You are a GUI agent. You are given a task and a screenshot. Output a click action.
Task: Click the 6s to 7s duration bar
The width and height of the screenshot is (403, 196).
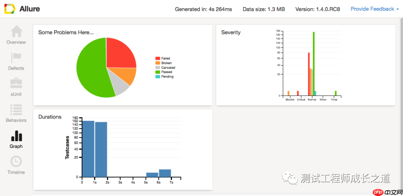tap(165, 173)
